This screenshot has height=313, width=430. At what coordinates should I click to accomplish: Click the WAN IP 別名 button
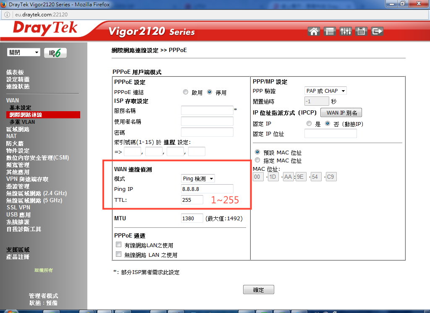pos(341,112)
